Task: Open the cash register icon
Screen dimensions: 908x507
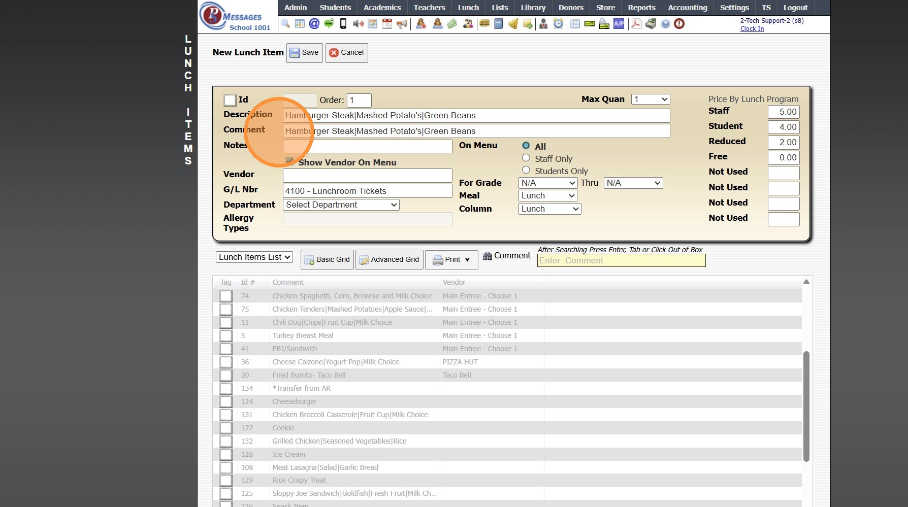Action: point(651,24)
